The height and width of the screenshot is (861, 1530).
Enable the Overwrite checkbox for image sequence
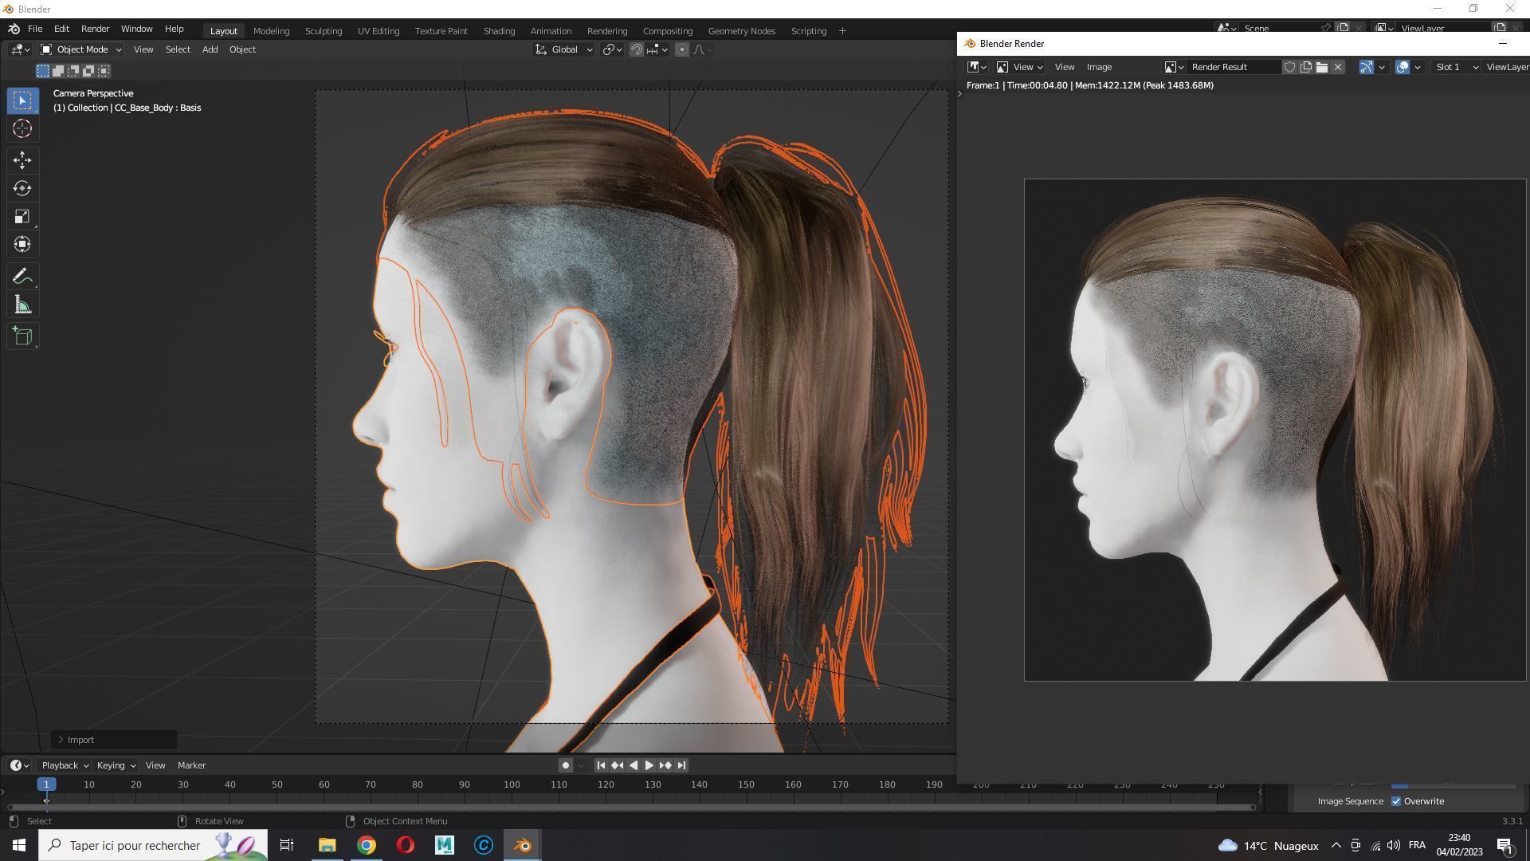coord(1396,801)
